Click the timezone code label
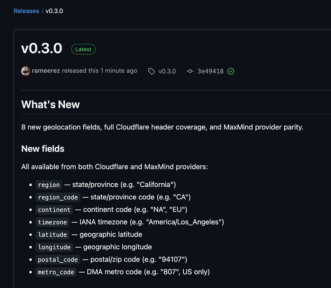 (x=52, y=222)
